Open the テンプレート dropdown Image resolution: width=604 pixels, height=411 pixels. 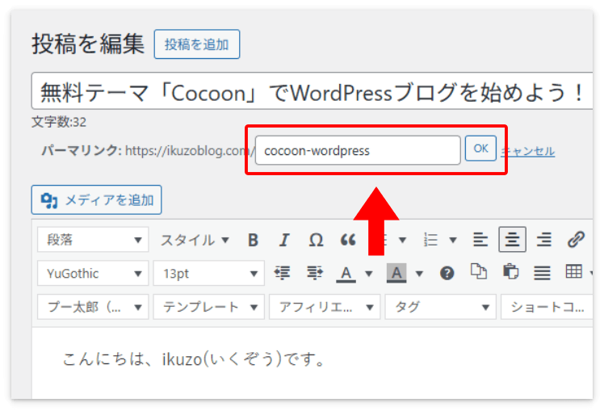point(209,307)
